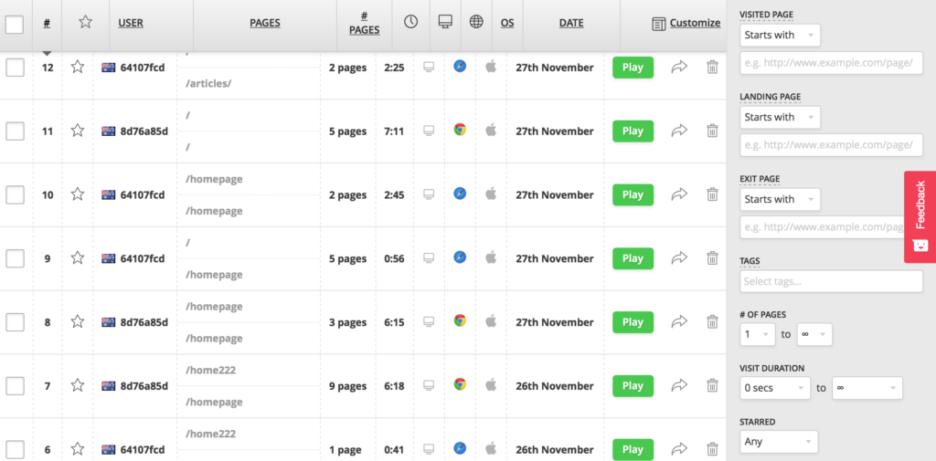Check the box for recording 11

click(15, 131)
